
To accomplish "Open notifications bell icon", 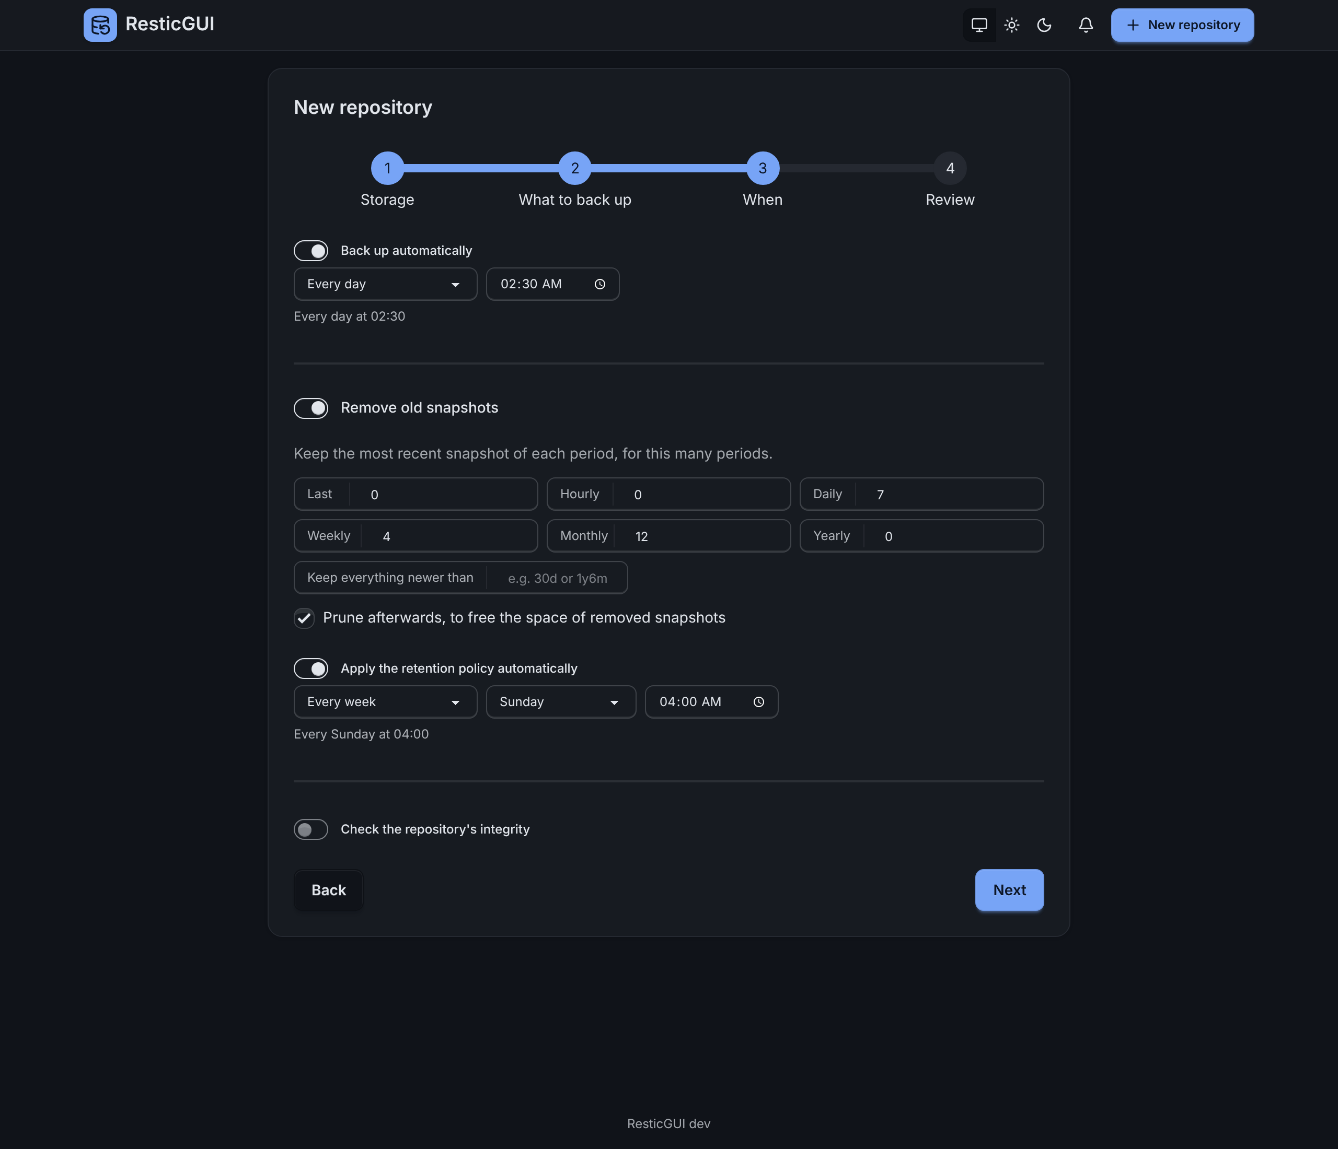I will click(1086, 25).
